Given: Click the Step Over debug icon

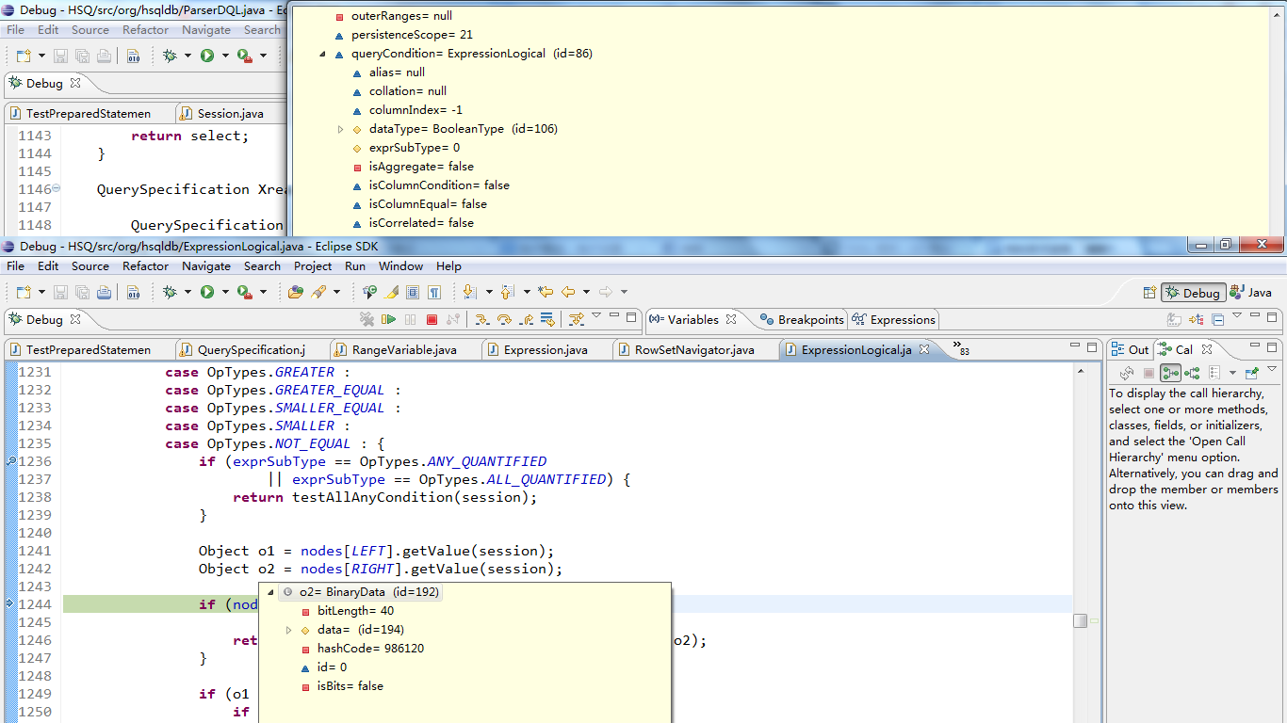Looking at the screenshot, I should (504, 319).
